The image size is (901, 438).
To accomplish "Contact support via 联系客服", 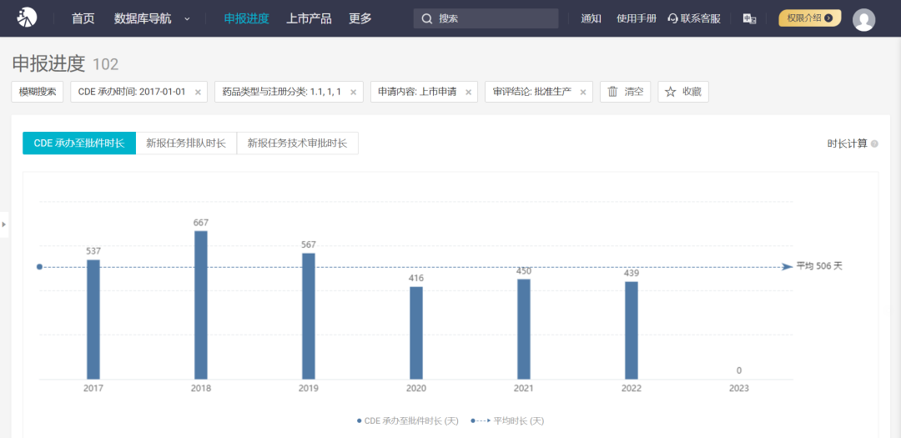I will 694,18.
